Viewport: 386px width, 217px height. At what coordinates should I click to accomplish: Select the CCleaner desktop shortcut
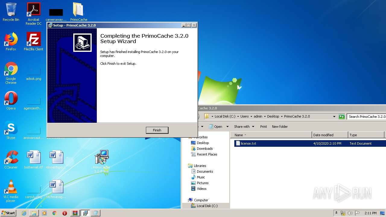pyautogui.click(x=11, y=160)
